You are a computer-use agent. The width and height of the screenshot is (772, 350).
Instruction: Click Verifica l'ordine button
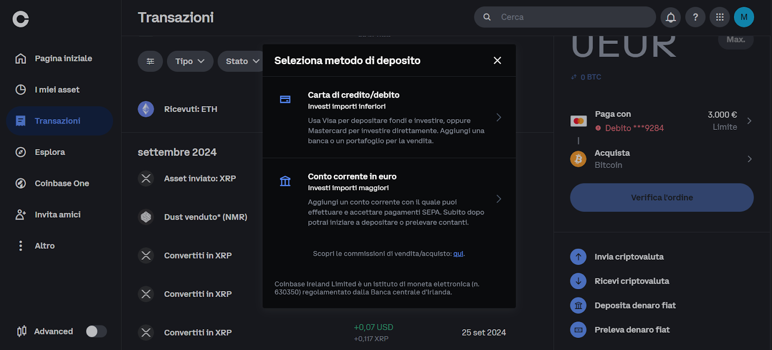pos(662,197)
